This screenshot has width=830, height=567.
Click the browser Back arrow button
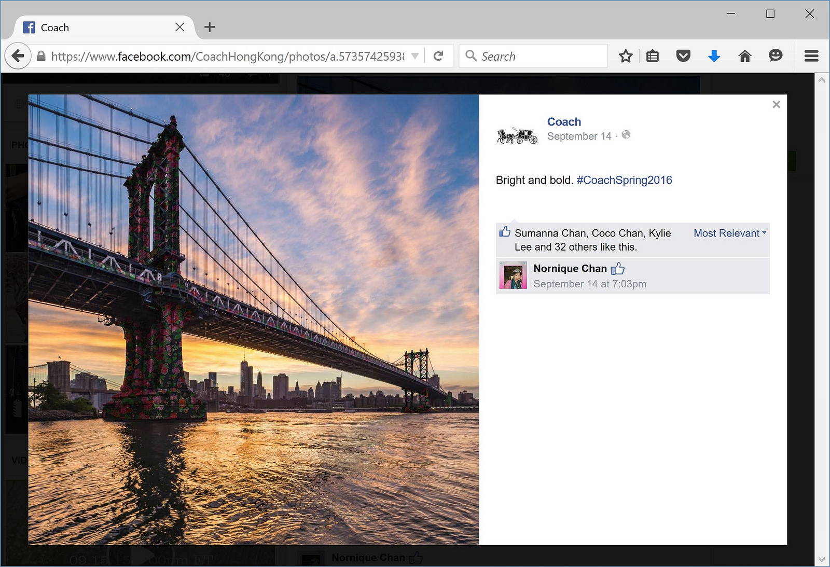click(18, 56)
